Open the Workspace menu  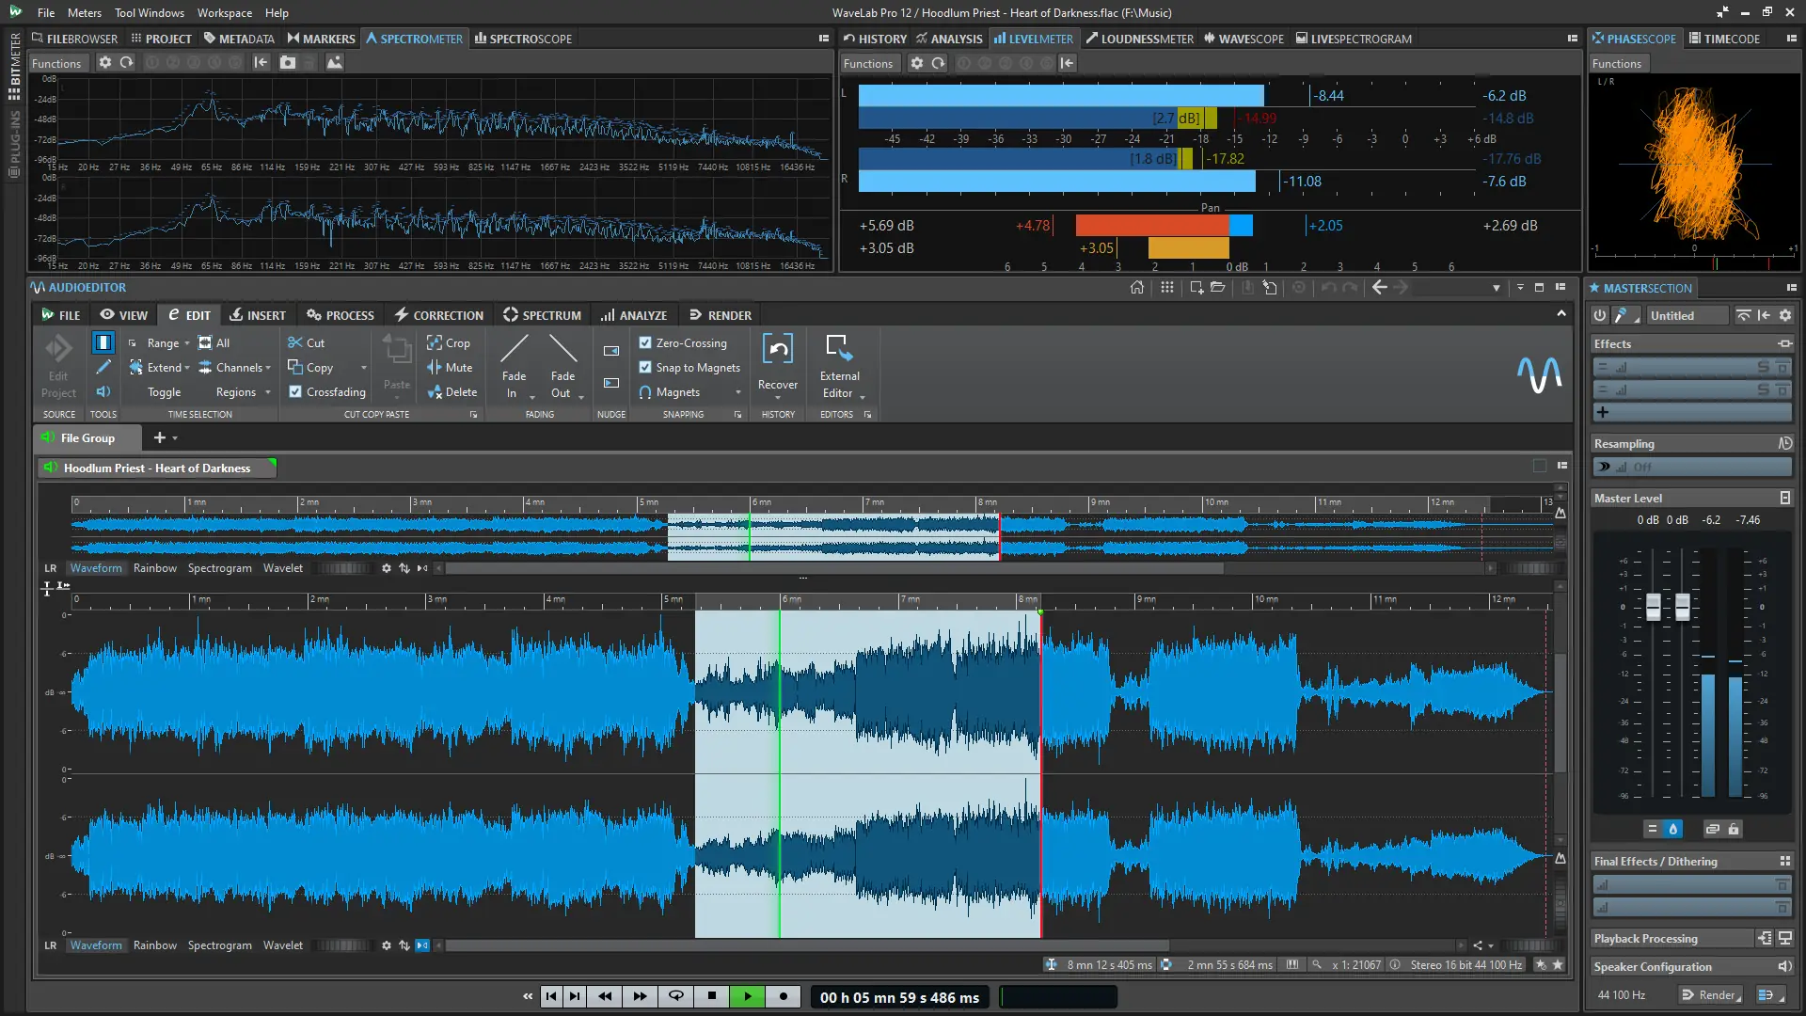224,12
